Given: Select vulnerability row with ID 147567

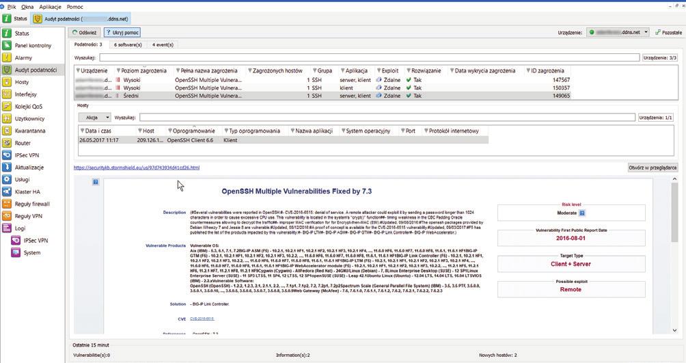Looking at the screenshot, I should point(324,80).
